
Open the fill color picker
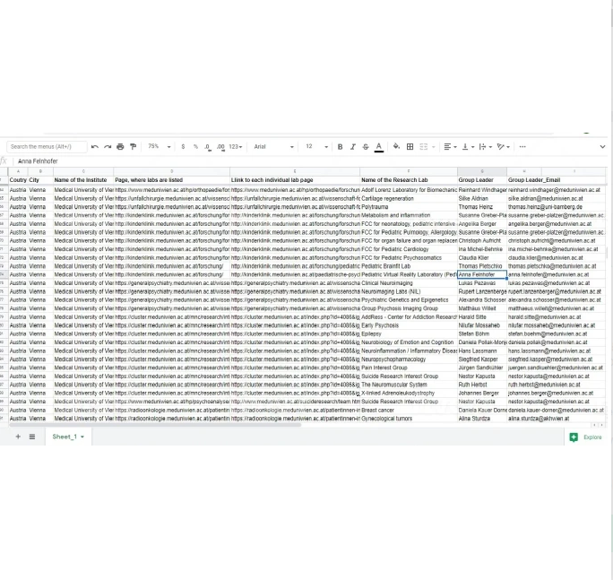(396, 147)
